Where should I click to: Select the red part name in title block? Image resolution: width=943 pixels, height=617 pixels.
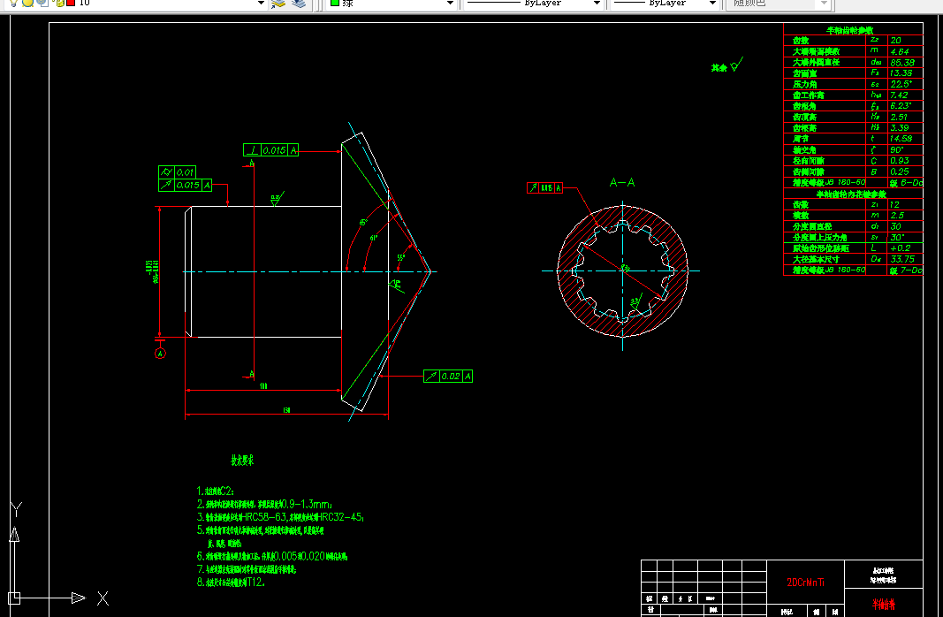pyautogui.click(x=884, y=604)
